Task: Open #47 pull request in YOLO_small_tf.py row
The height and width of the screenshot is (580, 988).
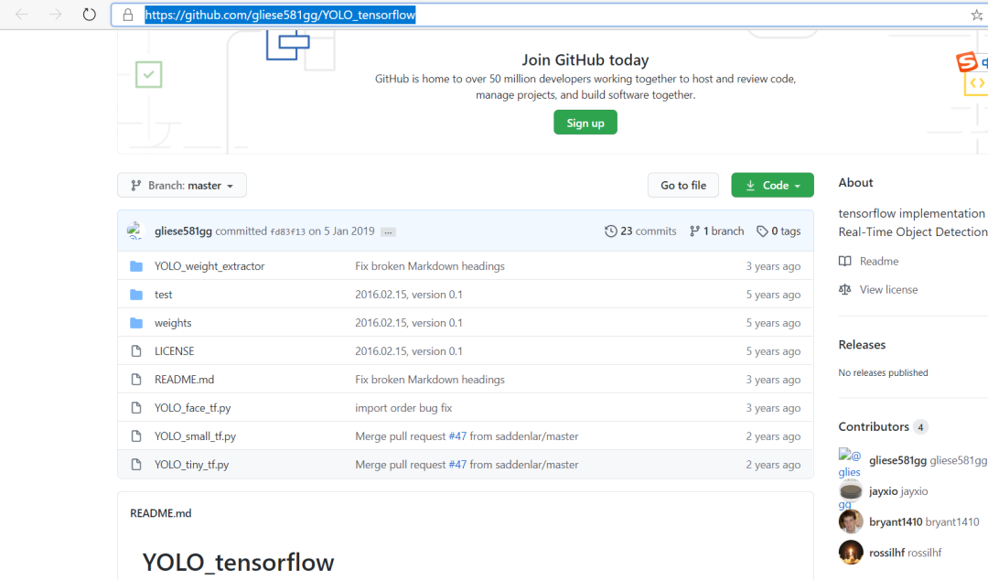Action: (457, 436)
